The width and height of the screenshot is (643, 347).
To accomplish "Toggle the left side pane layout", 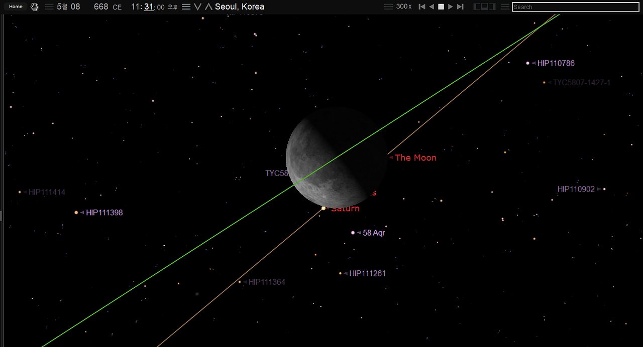I will point(477,7).
